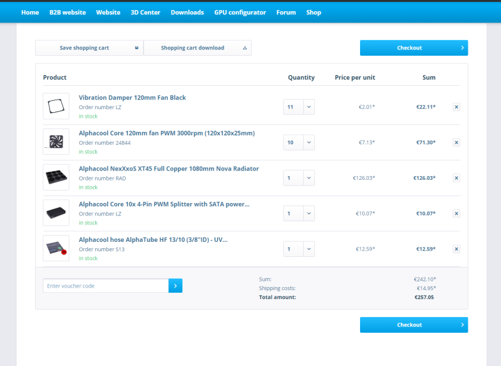Click Save shopping cart button

coord(89,48)
